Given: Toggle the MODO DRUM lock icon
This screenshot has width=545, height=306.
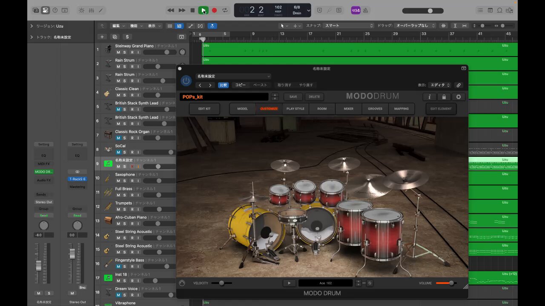Looking at the screenshot, I should tap(444, 97).
